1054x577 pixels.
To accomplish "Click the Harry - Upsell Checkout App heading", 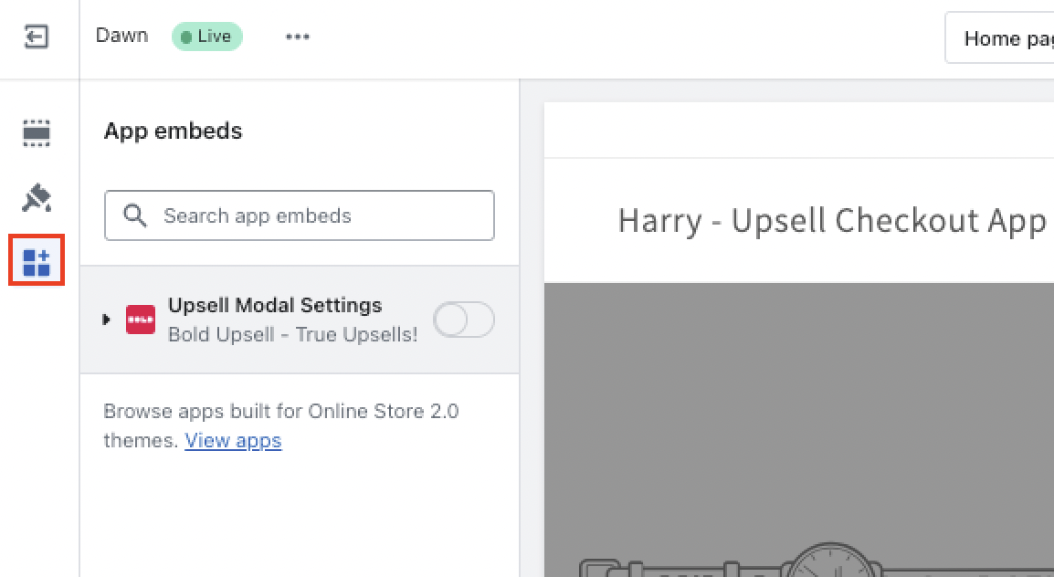I will [832, 220].
